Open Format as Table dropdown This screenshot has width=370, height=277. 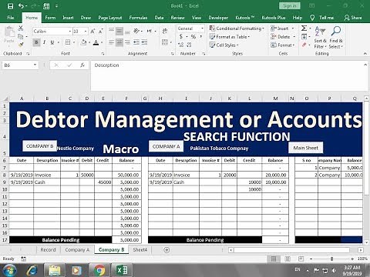(230, 37)
